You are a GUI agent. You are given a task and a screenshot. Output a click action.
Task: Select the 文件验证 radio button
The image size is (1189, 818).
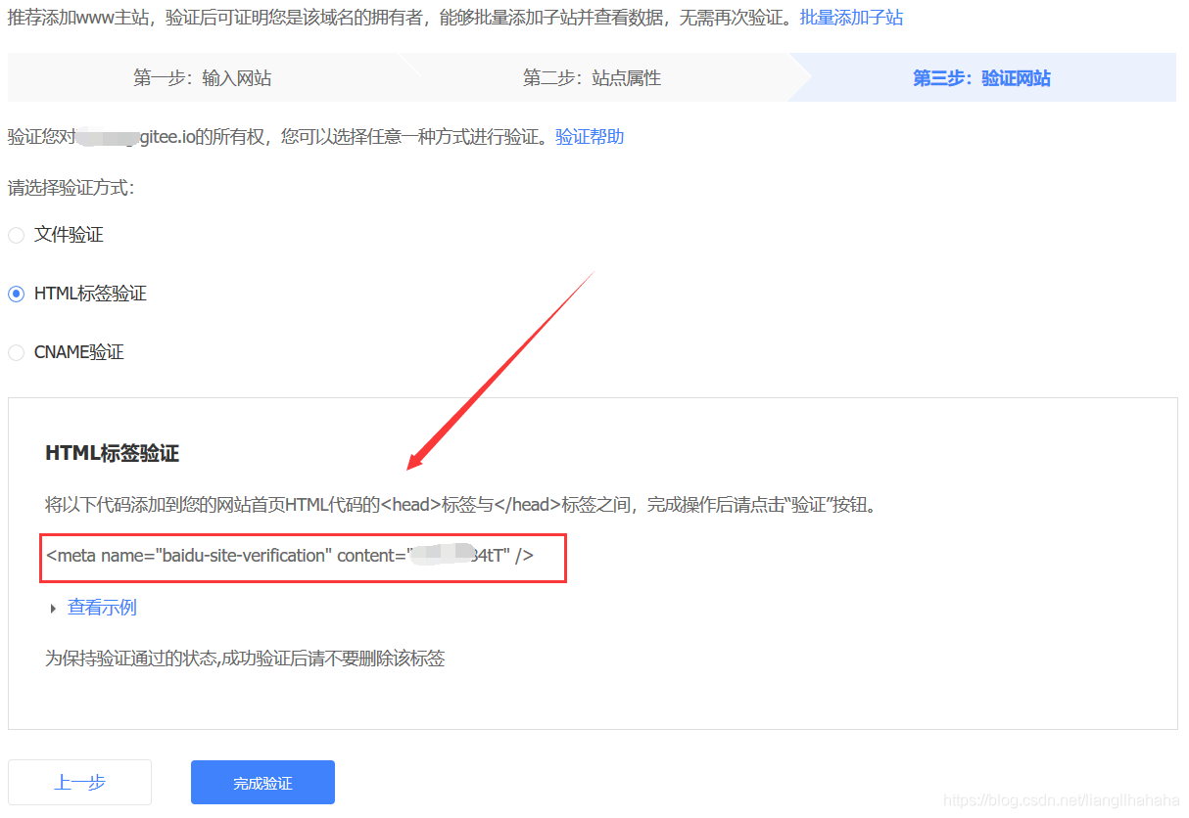point(16,235)
